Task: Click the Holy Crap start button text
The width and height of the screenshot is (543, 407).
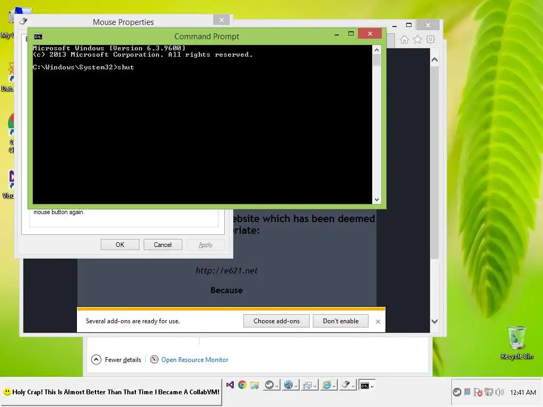Action: click(116, 392)
